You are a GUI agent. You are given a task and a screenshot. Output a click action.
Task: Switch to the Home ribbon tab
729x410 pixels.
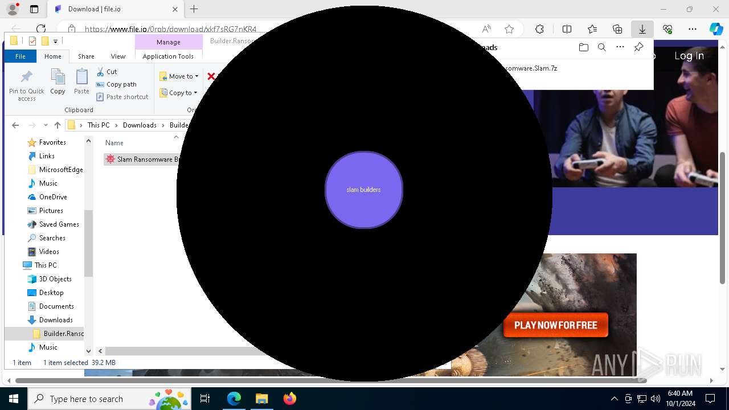coord(53,56)
